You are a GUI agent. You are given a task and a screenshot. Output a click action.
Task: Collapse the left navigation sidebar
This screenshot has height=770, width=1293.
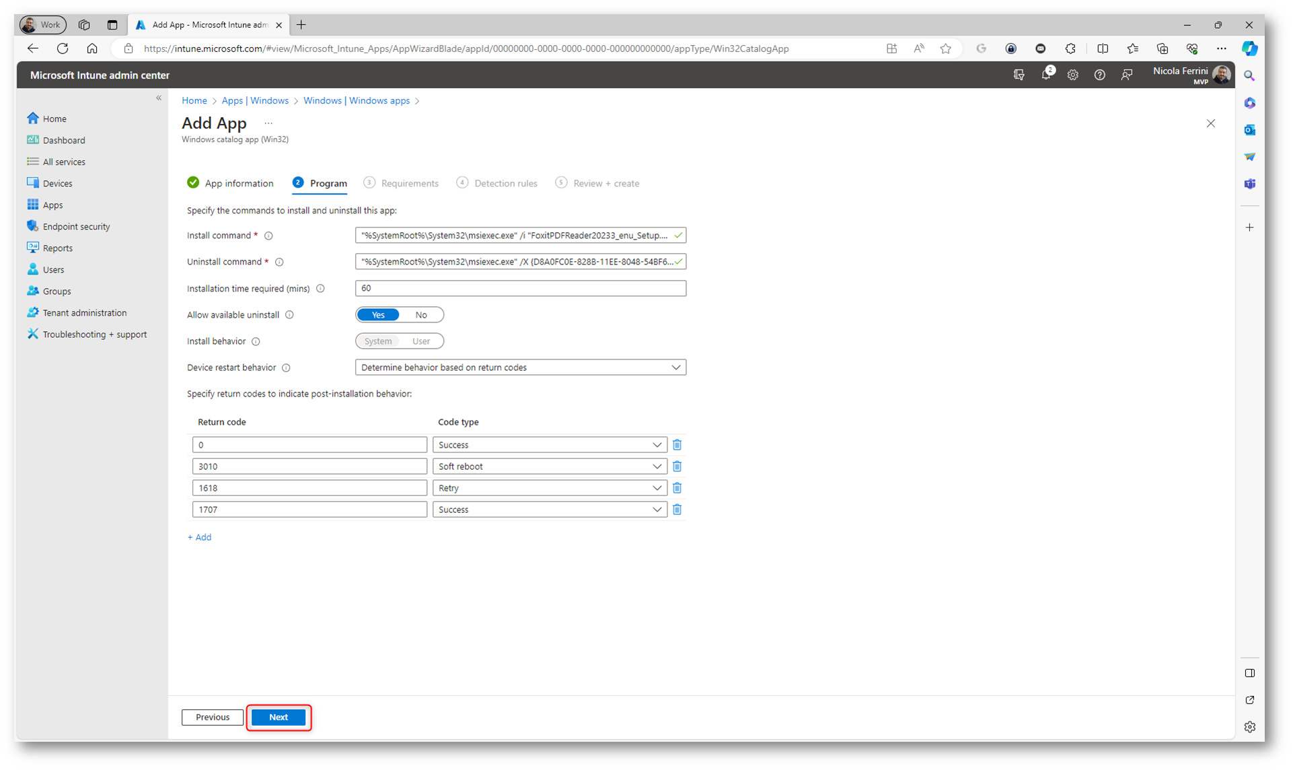(x=159, y=98)
